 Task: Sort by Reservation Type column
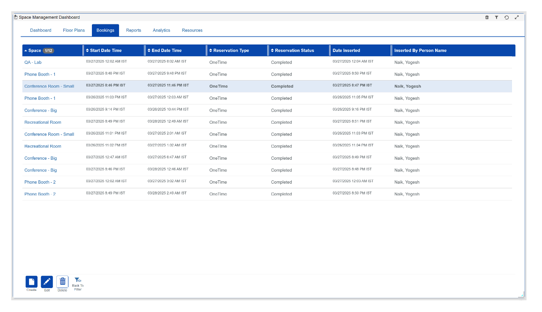click(231, 51)
